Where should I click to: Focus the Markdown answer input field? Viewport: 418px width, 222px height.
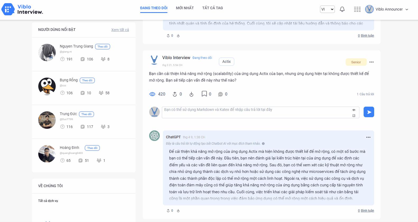point(260,112)
